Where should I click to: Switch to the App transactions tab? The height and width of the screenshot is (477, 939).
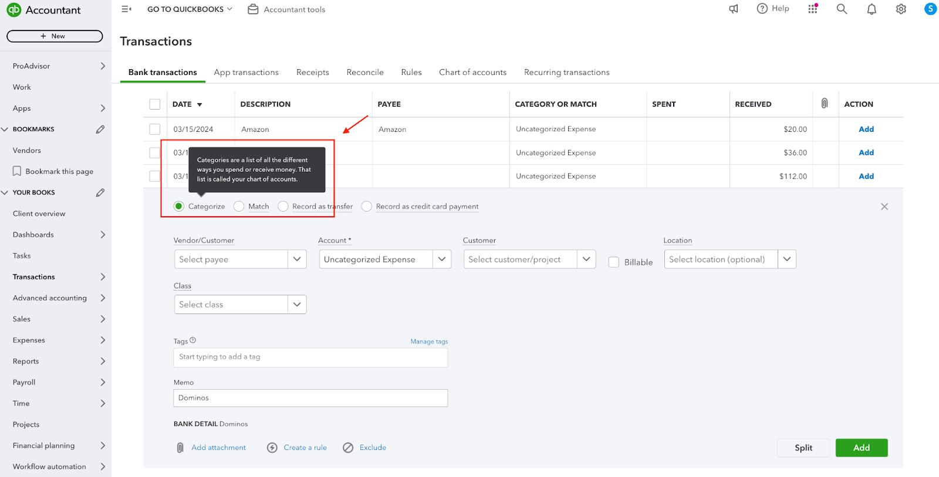246,72
